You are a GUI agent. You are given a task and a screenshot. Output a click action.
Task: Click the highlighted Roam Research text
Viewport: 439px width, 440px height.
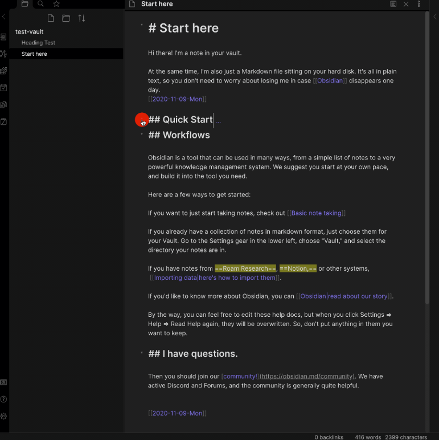click(x=245, y=268)
